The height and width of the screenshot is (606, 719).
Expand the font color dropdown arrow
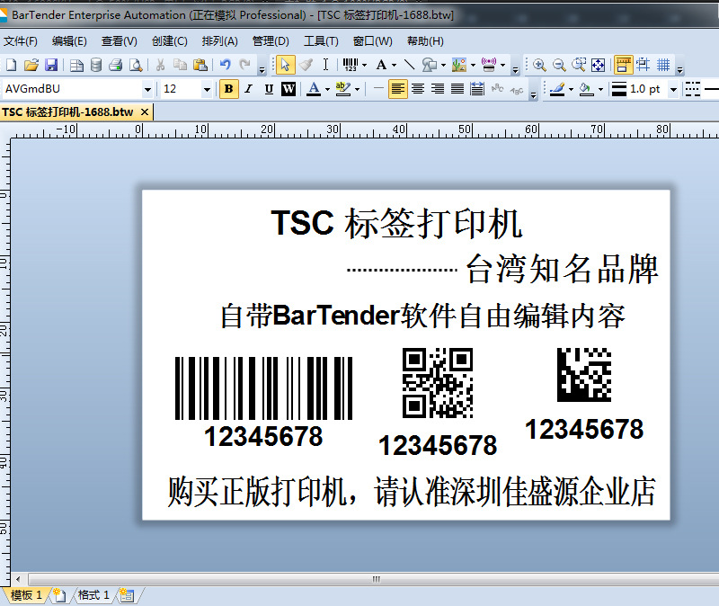pyautogui.click(x=327, y=89)
